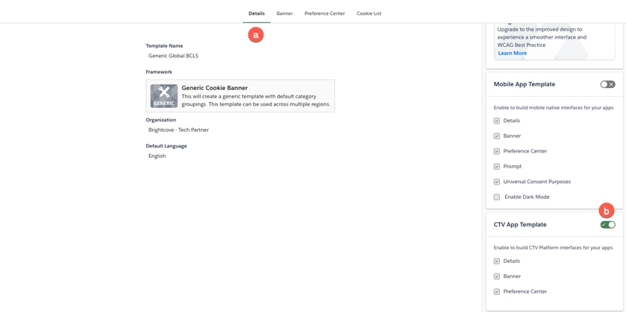Open the Preference Center tab
The width and height of the screenshot is (626, 312).
coord(325,13)
